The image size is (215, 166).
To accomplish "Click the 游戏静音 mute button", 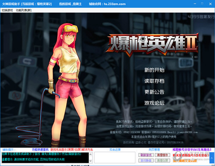I will [146, 160].
